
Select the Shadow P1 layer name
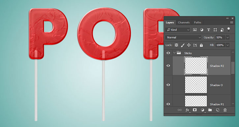[217, 104]
